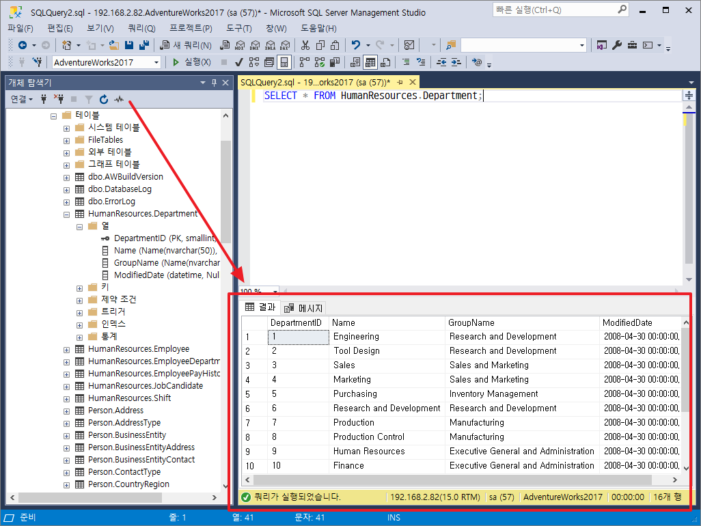
Task: Switch to the 메시지 results tab
Action: pyautogui.click(x=303, y=308)
